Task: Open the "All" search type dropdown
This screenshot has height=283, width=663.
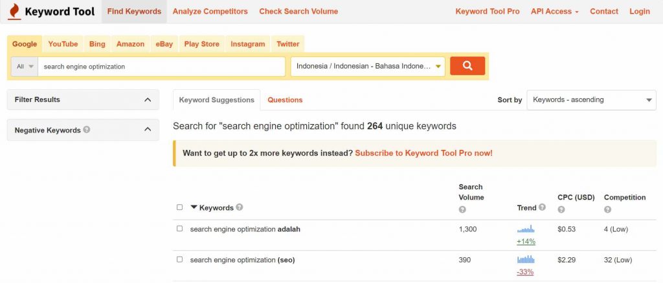Action: point(25,66)
